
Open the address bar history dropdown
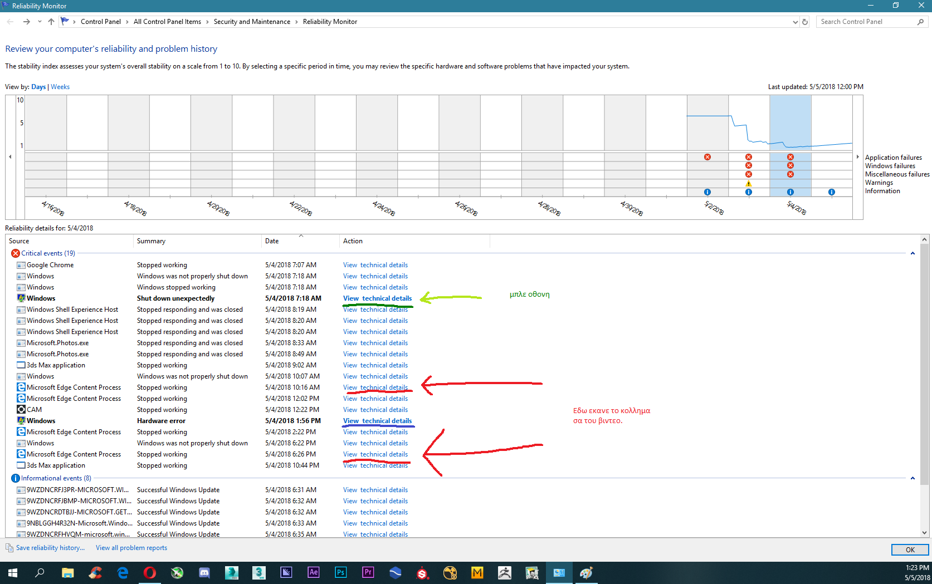(x=795, y=22)
